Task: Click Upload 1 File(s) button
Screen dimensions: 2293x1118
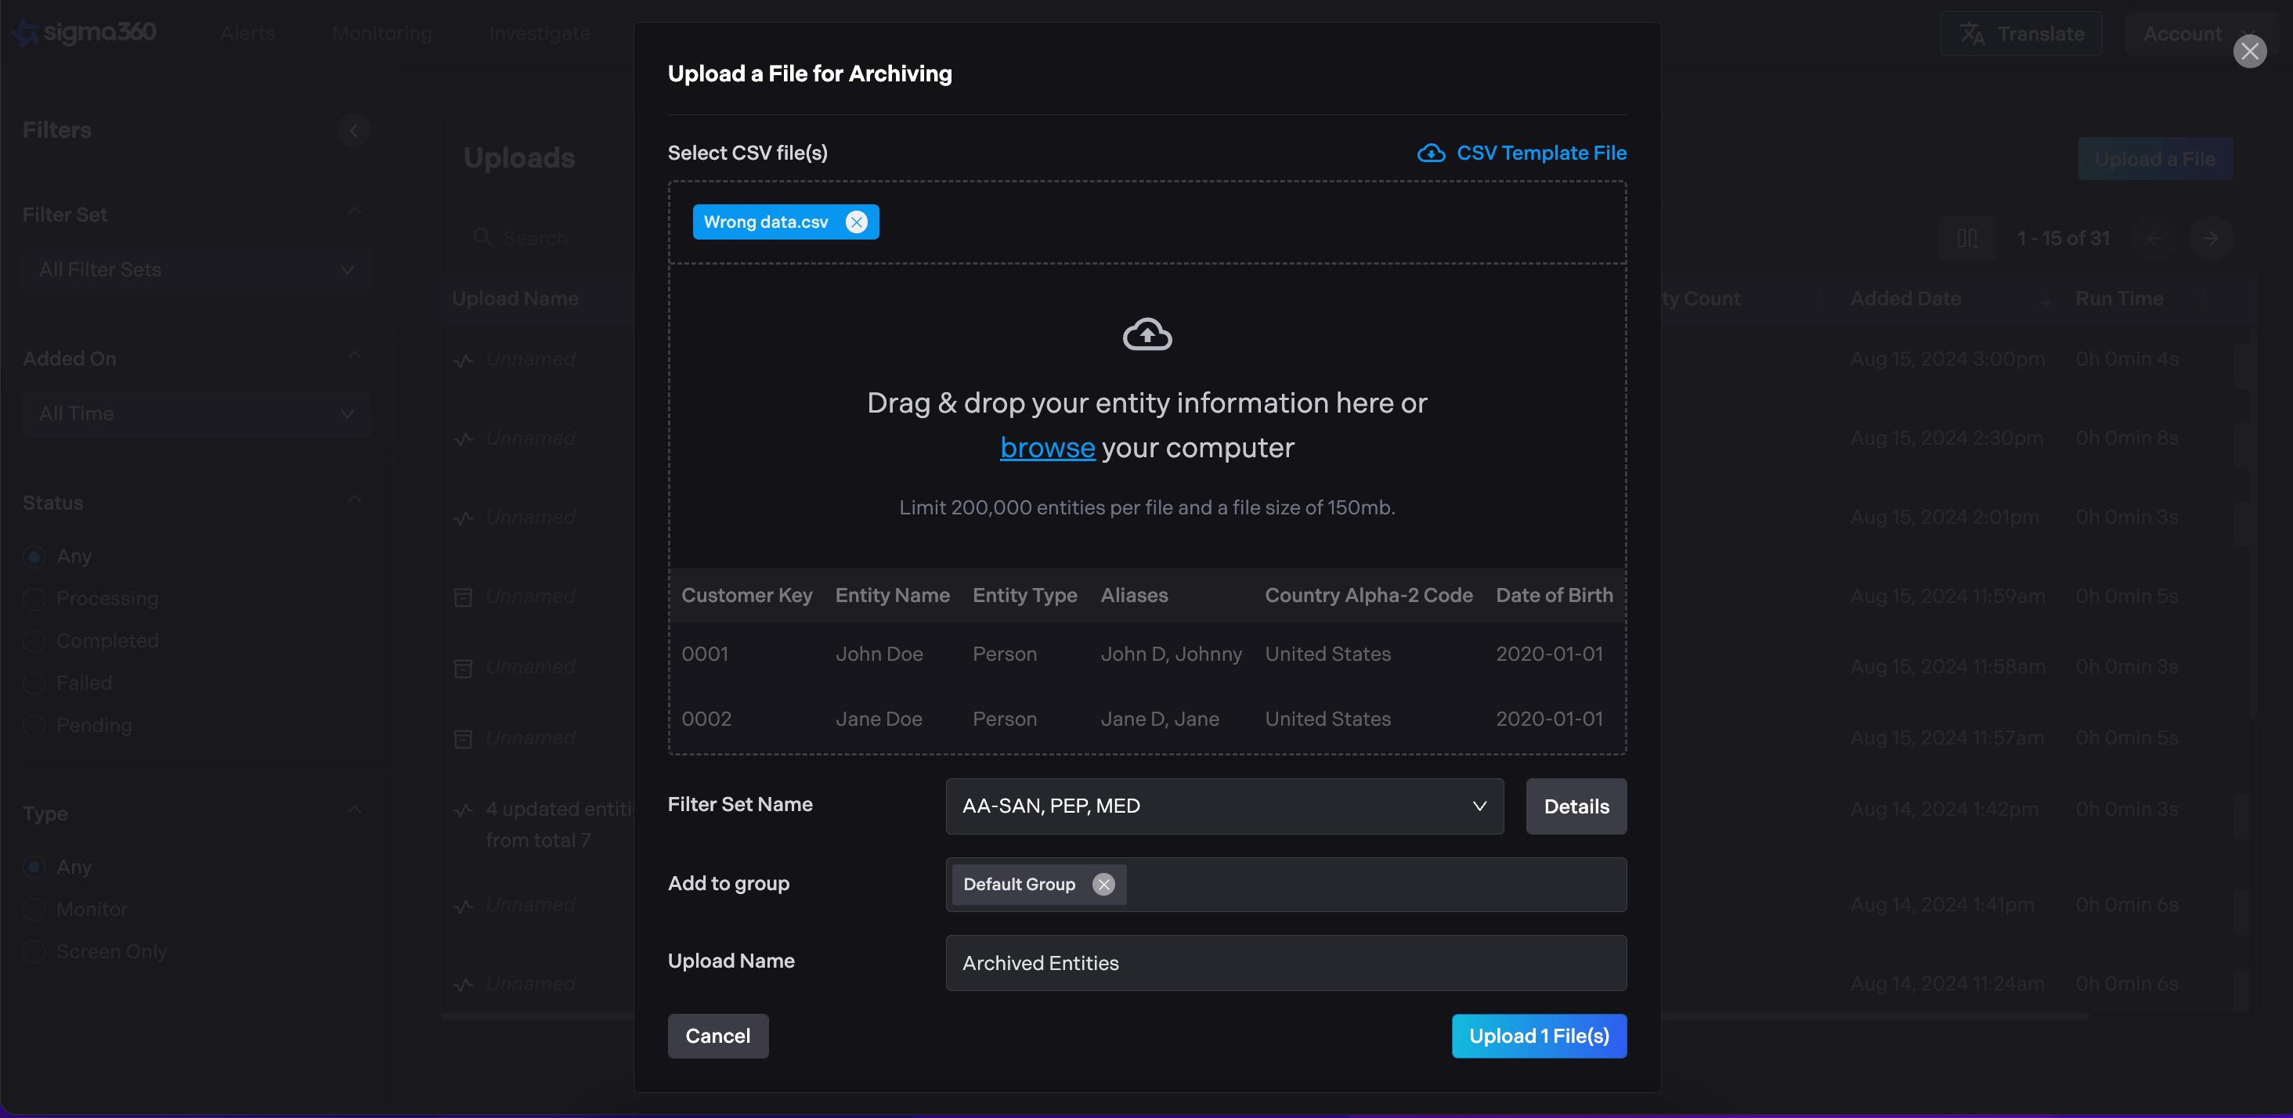Action: 1538,1036
